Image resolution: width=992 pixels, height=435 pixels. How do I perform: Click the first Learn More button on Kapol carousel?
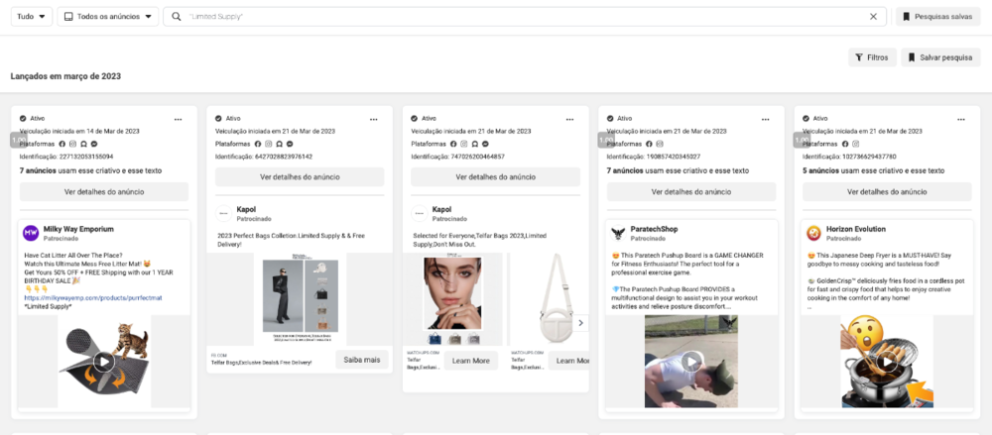tap(470, 361)
